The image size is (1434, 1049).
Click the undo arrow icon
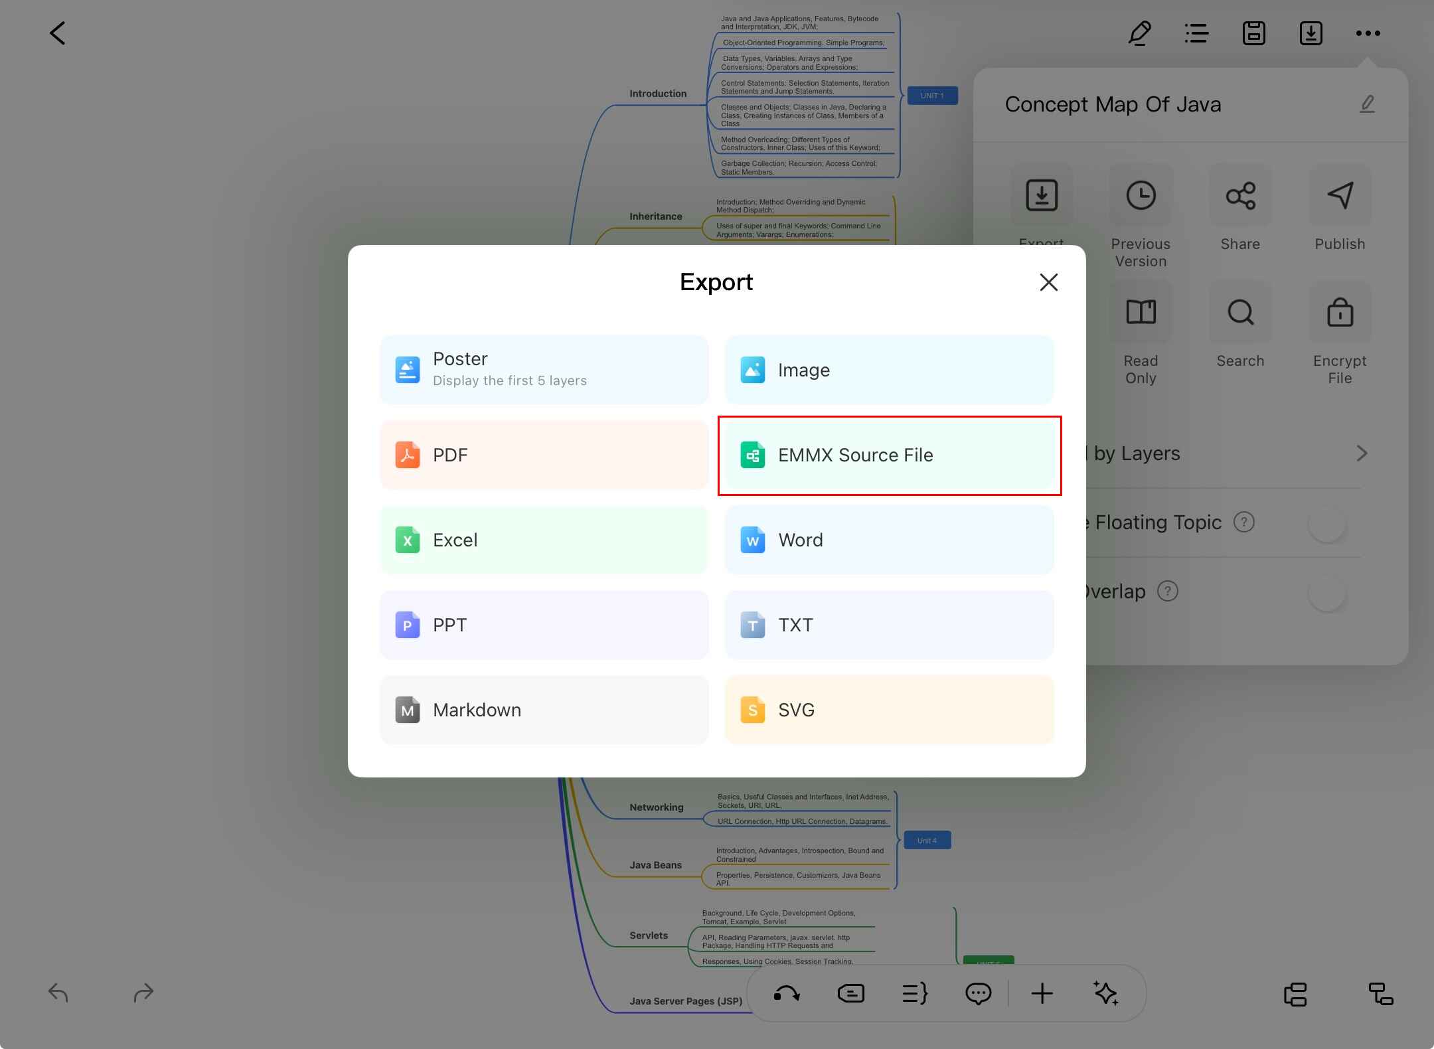58,993
